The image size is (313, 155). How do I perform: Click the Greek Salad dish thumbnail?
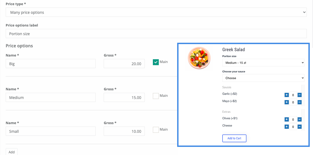tap(199, 58)
